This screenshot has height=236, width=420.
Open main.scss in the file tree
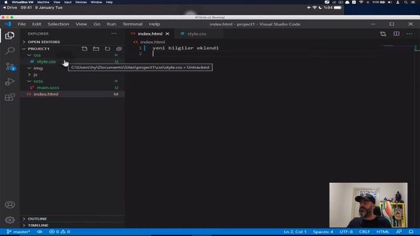48,87
